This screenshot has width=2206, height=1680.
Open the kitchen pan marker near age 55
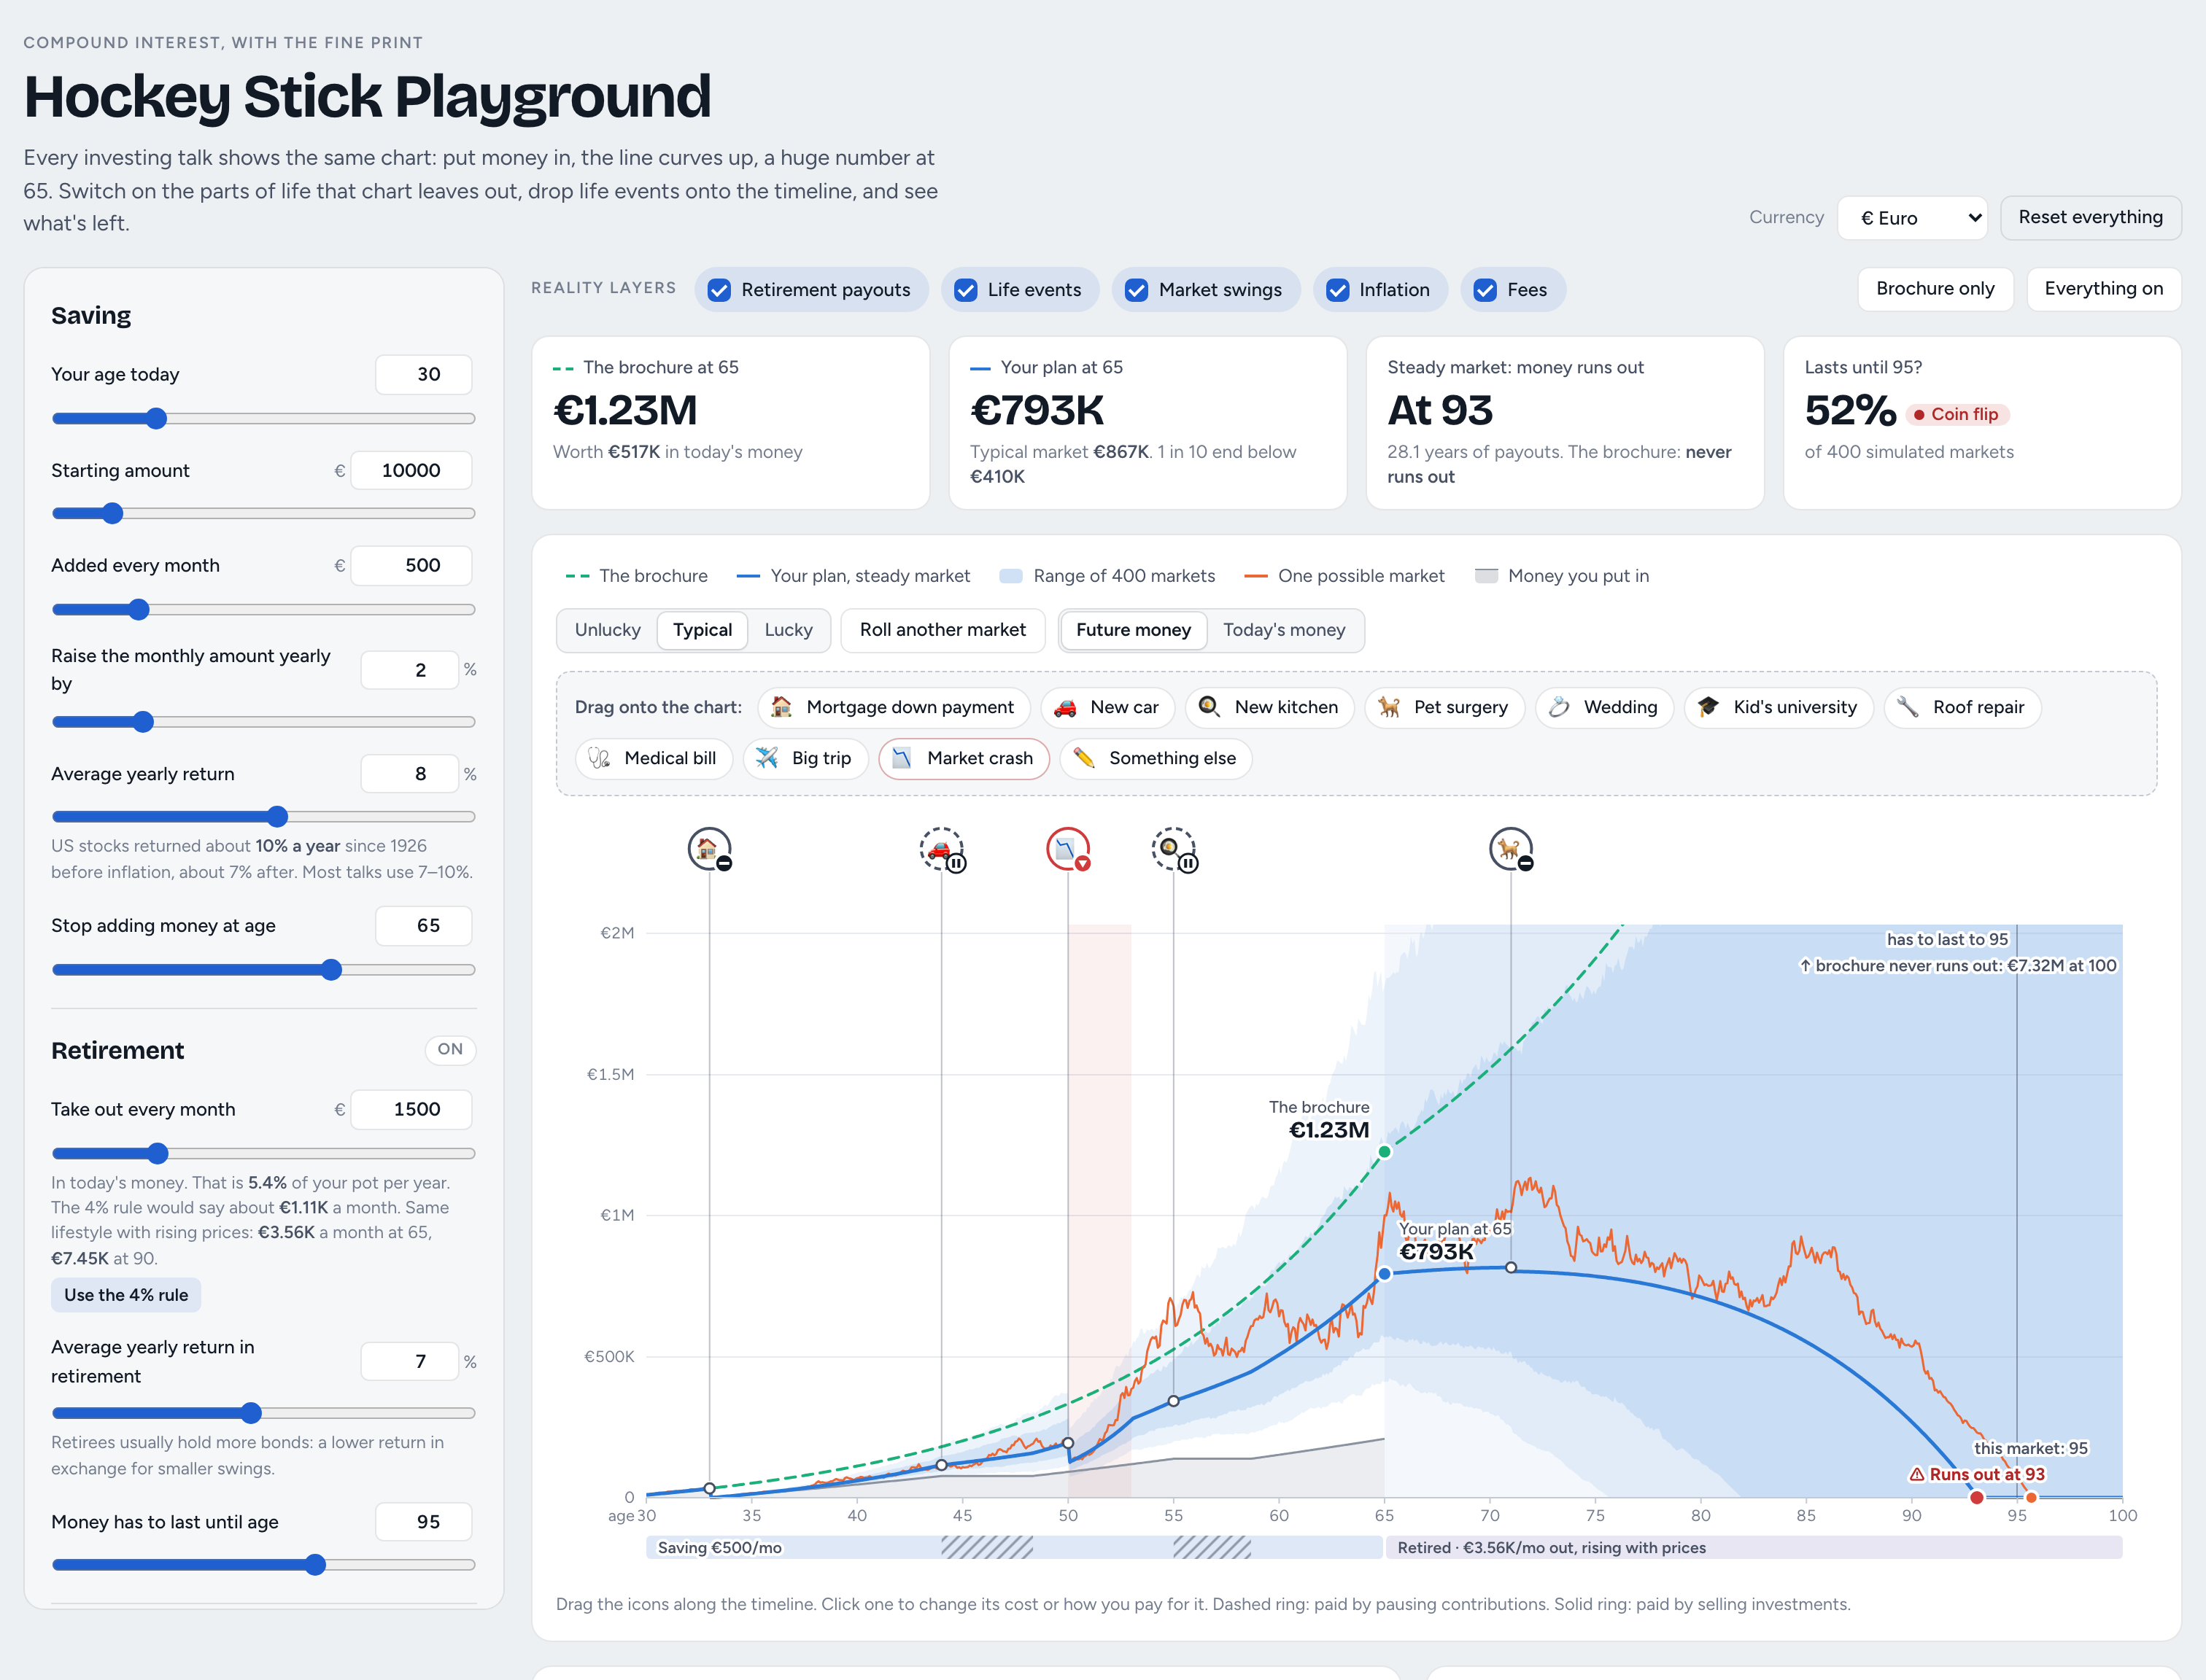1174,850
